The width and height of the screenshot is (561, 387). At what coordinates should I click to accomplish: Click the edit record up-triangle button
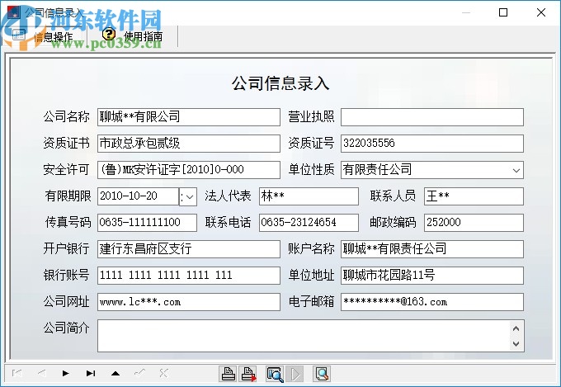coord(115,374)
